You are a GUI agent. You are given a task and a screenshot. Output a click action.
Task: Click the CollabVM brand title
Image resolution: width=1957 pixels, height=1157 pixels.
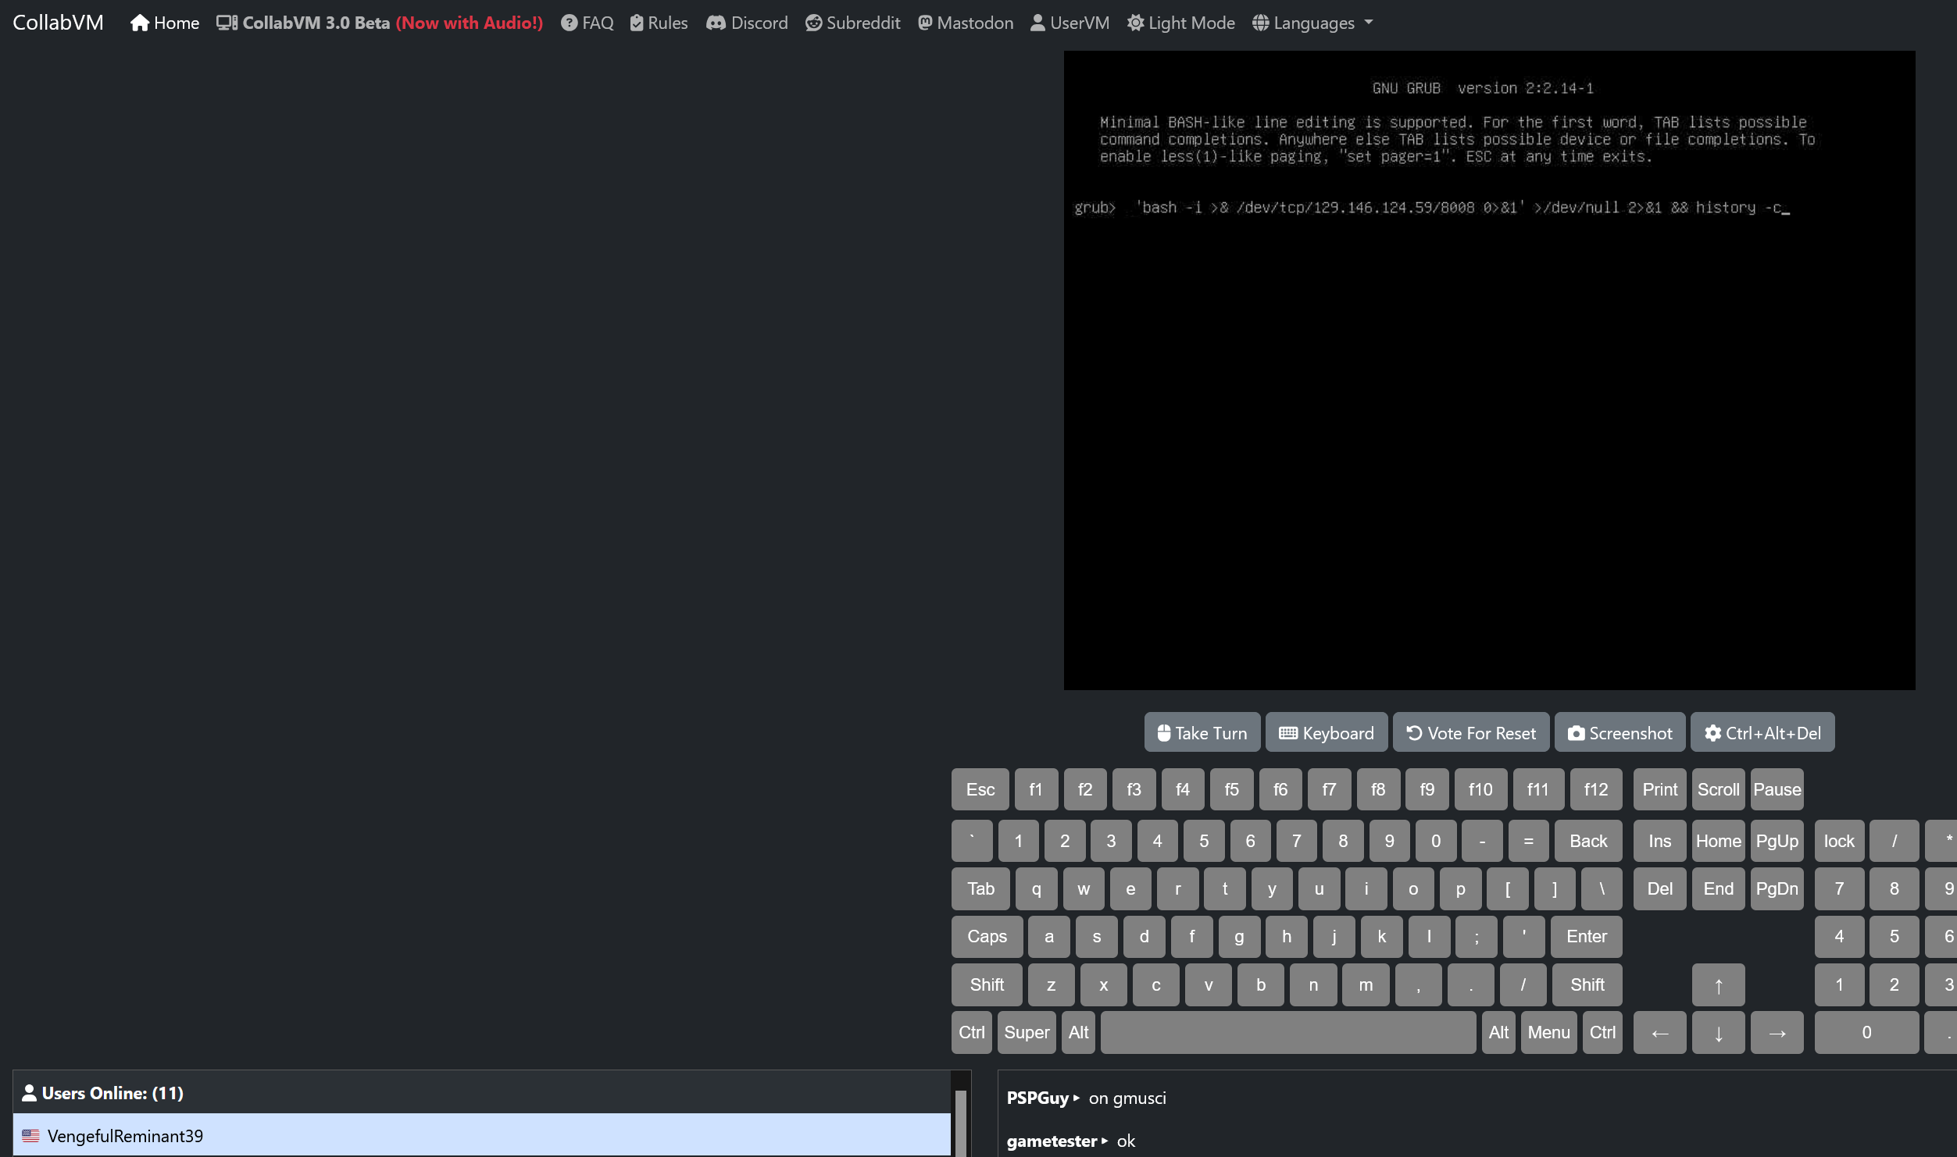point(58,23)
